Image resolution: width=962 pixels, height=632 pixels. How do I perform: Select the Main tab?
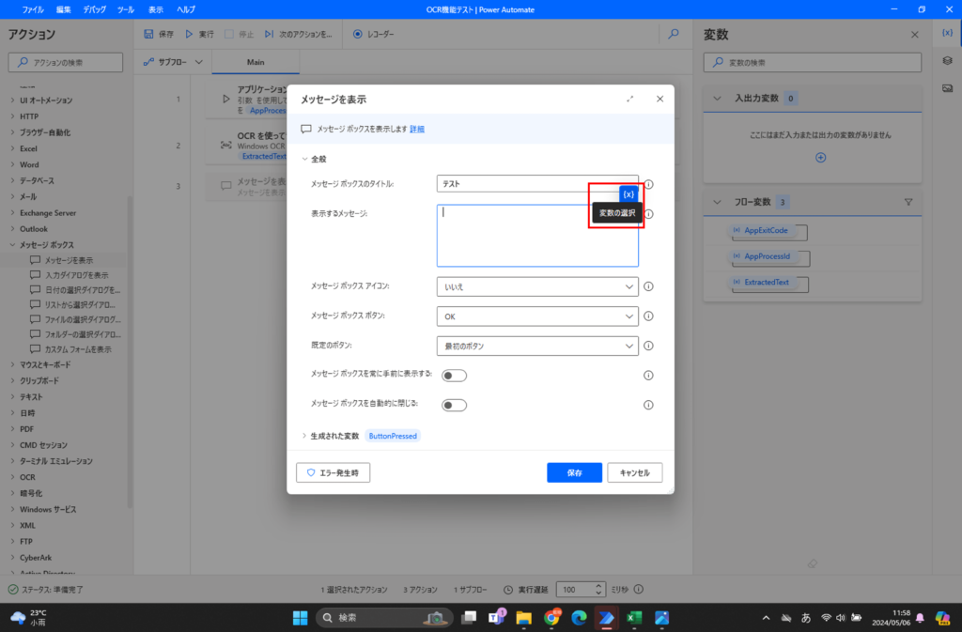pyautogui.click(x=256, y=62)
